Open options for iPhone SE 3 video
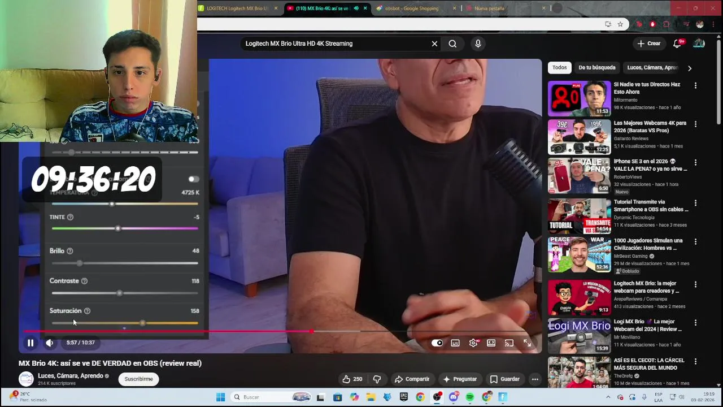723x407 pixels. click(695, 162)
